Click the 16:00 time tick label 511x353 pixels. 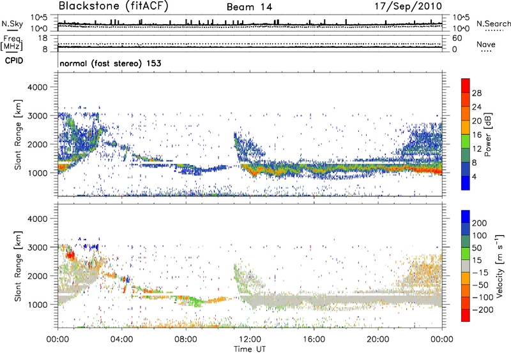click(x=314, y=340)
